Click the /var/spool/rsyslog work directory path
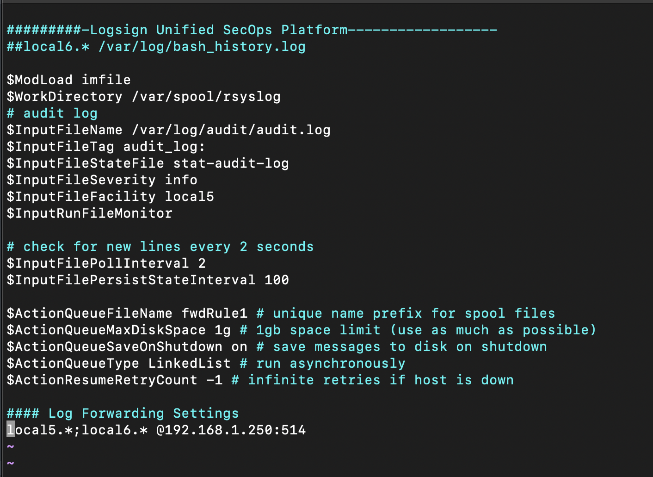653x477 pixels. click(x=206, y=97)
